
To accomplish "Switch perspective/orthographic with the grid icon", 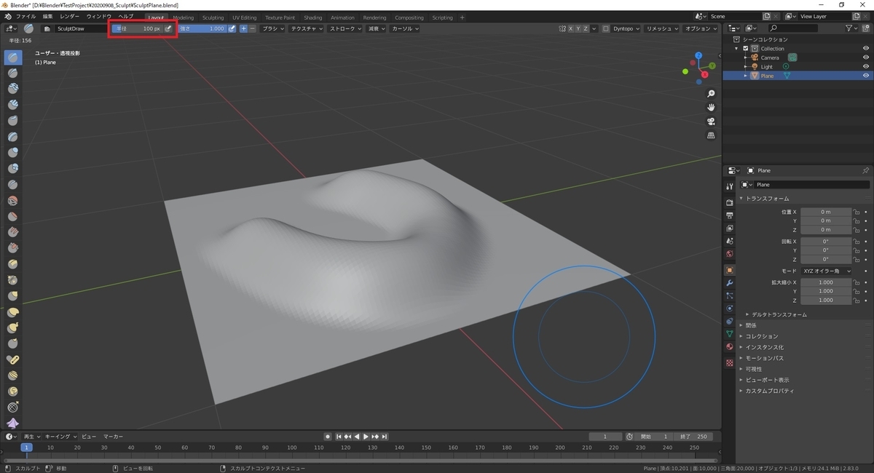I will (x=711, y=135).
